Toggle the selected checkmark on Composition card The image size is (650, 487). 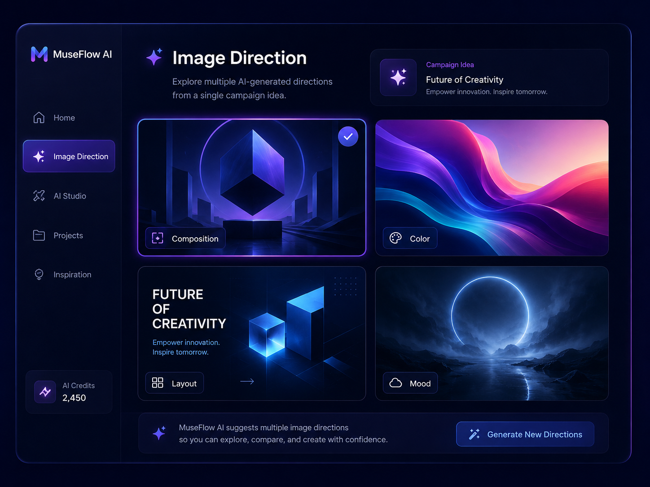pyautogui.click(x=348, y=136)
